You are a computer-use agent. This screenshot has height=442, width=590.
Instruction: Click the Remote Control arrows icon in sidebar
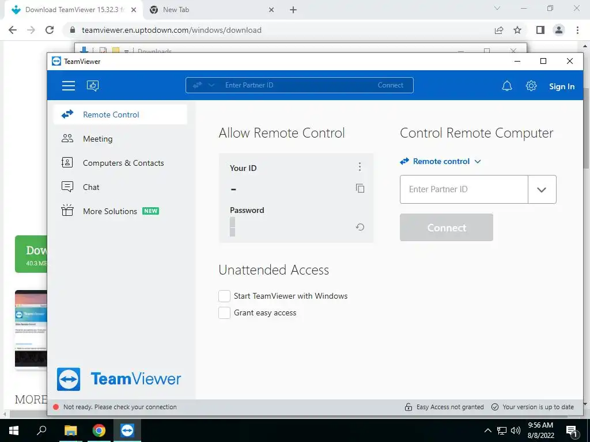tap(67, 115)
